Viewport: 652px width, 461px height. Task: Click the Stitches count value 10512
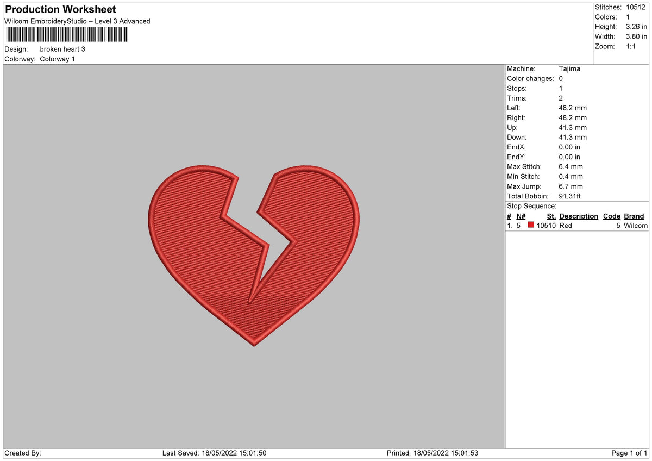636,7
